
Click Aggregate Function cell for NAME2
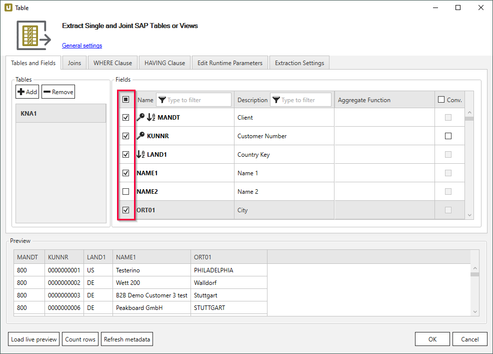tap(384, 191)
